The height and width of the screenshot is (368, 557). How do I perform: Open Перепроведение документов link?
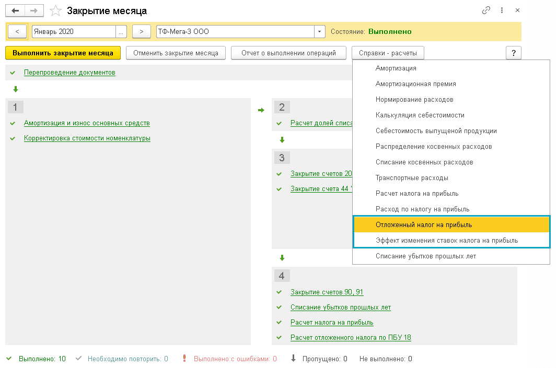69,73
